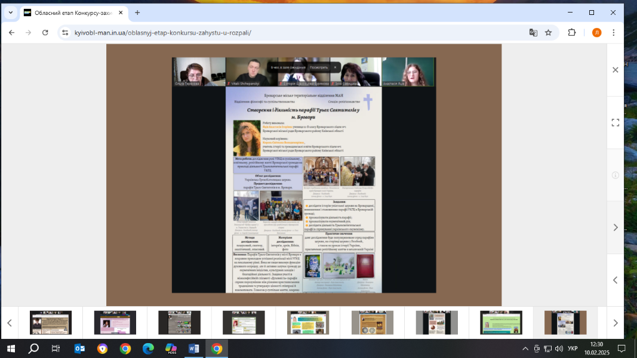Go to previous image using side chevron
This screenshot has height=358, width=637.
(x=616, y=280)
